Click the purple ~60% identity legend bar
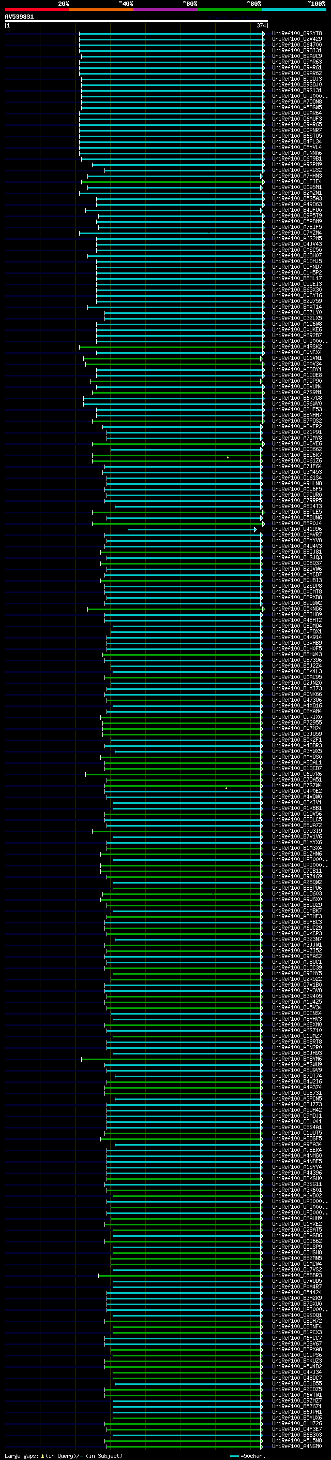 point(166,9)
